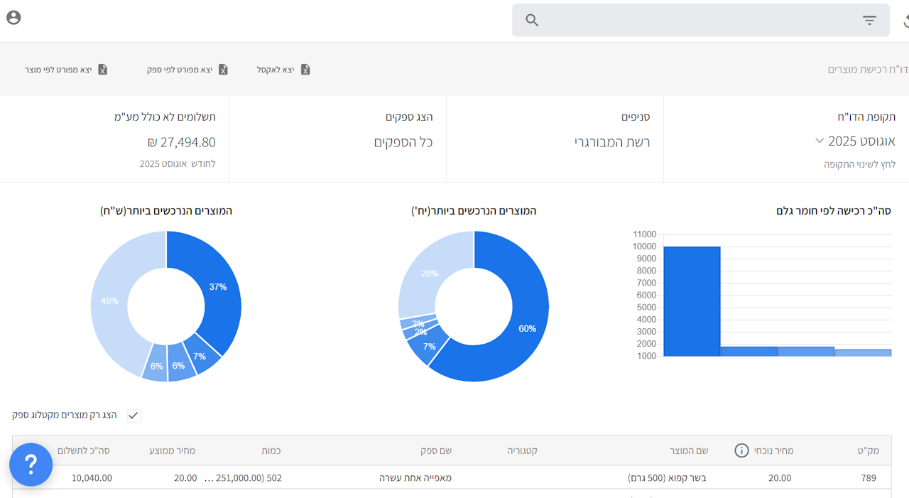
Task: Click the Excel icon beside יצא לאקסל
Action: tap(305, 70)
